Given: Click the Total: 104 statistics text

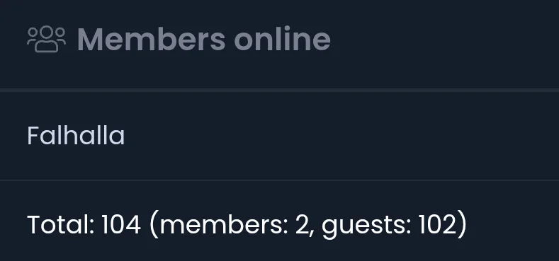Looking at the screenshot, I should pos(247,225).
